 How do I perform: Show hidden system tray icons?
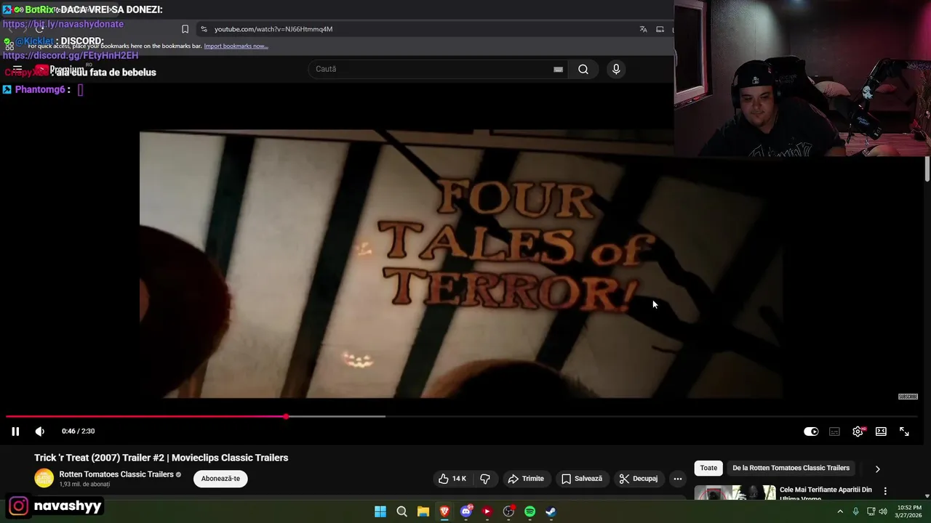(840, 511)
